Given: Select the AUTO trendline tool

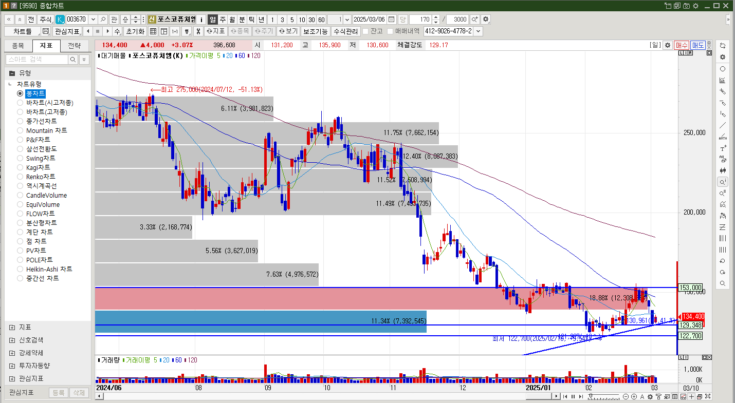Looking at the screenshot, I should click(x=723, y=137).
